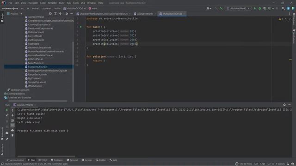Screen dimensions: 296x166
Task: Go to next highlighted problem down arrow
Action: coord(290,19)
